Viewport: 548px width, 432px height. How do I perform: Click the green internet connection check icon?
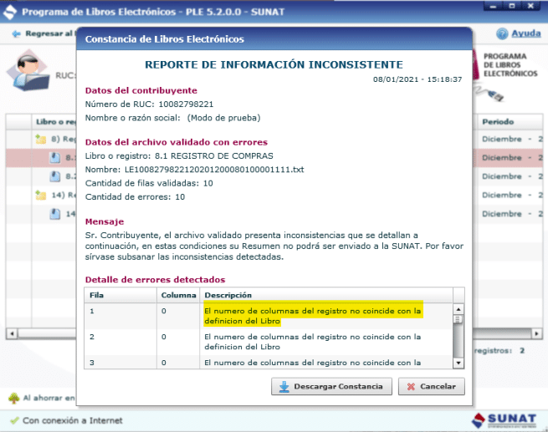tap(13, 420)
